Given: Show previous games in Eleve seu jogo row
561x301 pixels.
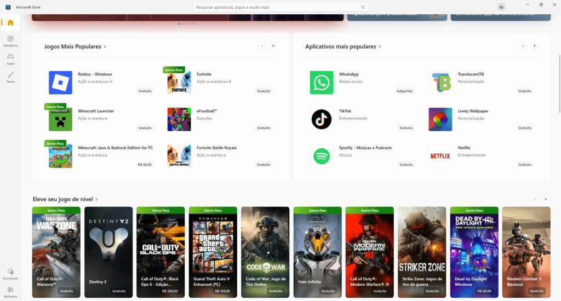Looking at the screenshot, I should [x=535, y=199].
